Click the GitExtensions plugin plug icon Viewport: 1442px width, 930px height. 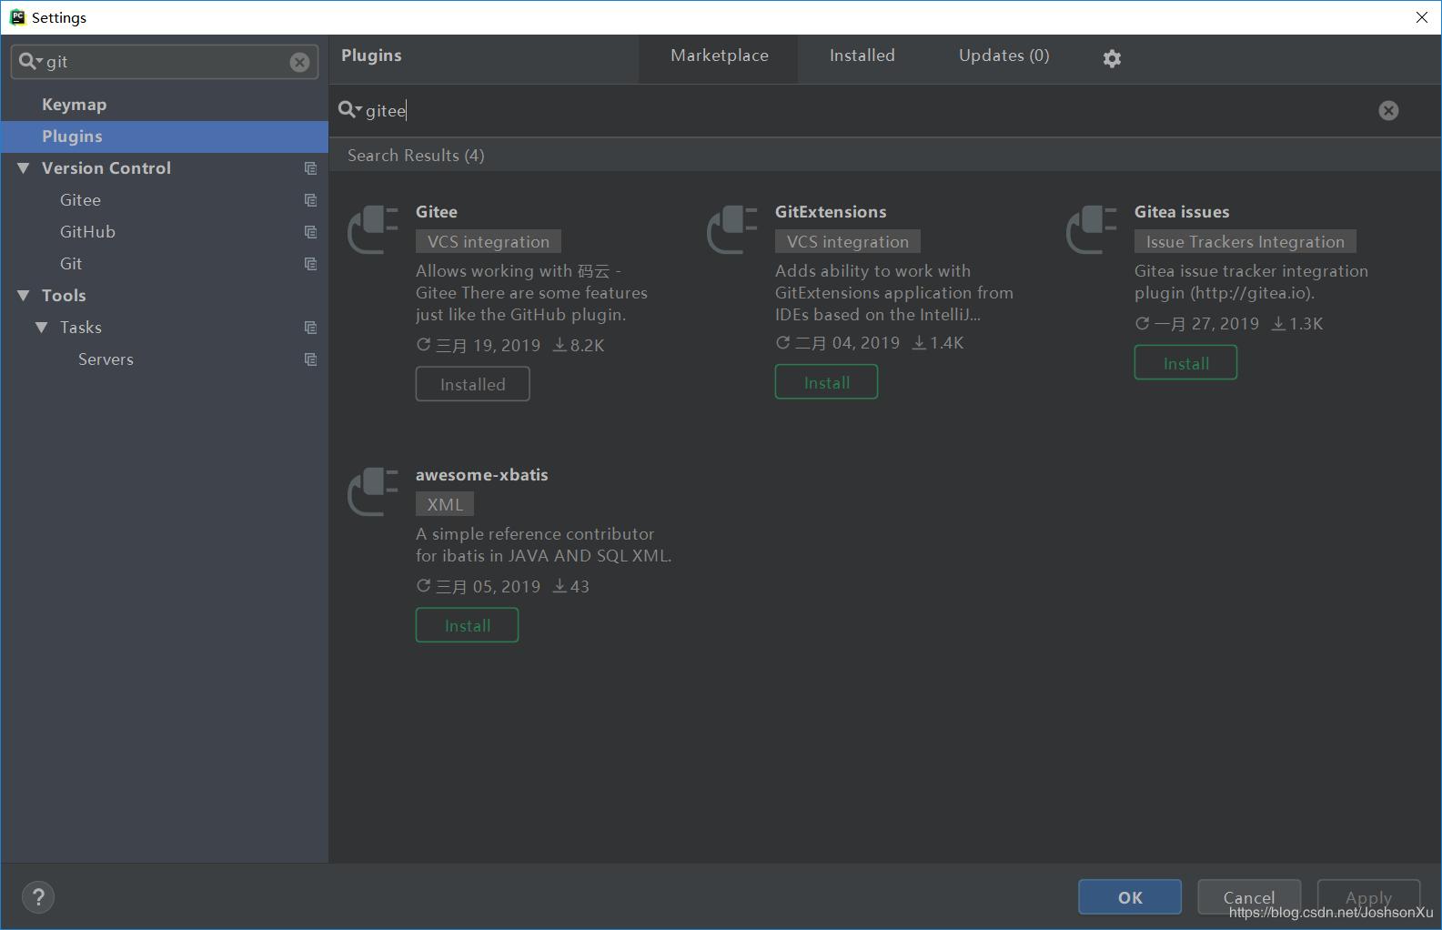[x=732, y=229]
